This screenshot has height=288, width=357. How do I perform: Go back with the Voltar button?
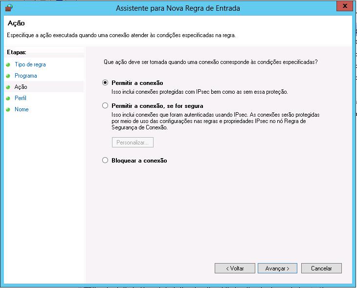[235, 268]
